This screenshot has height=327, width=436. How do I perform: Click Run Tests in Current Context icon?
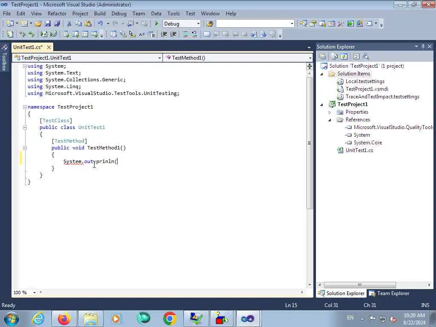(22, 34)
